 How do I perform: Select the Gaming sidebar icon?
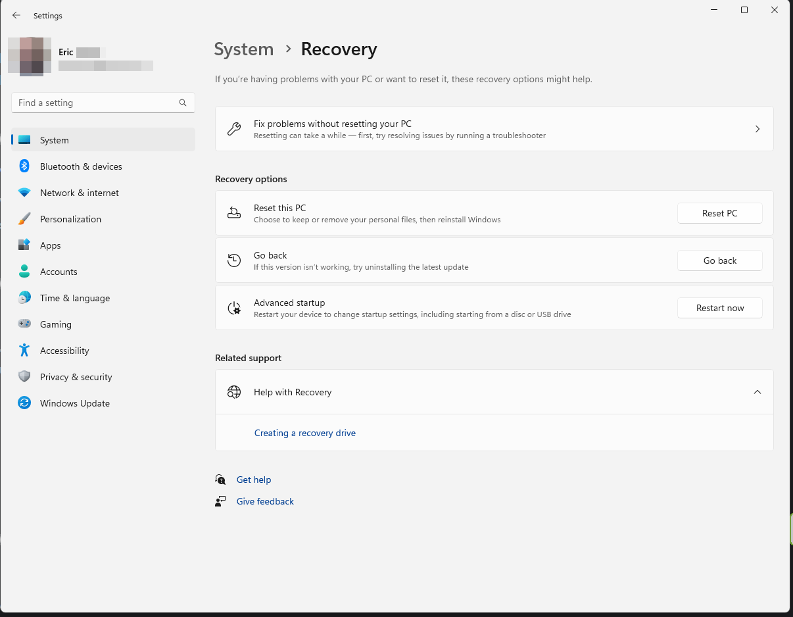point(24,324)
